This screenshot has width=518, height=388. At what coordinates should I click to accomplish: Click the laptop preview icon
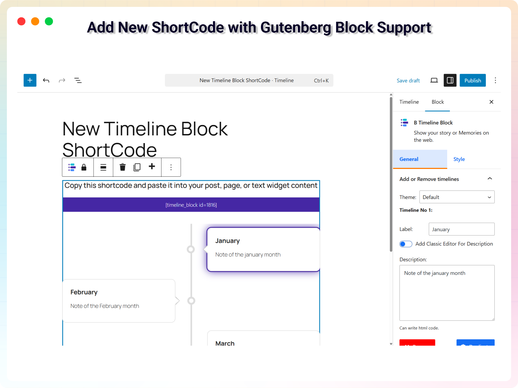pyautogui.click(x=434, y=80)
